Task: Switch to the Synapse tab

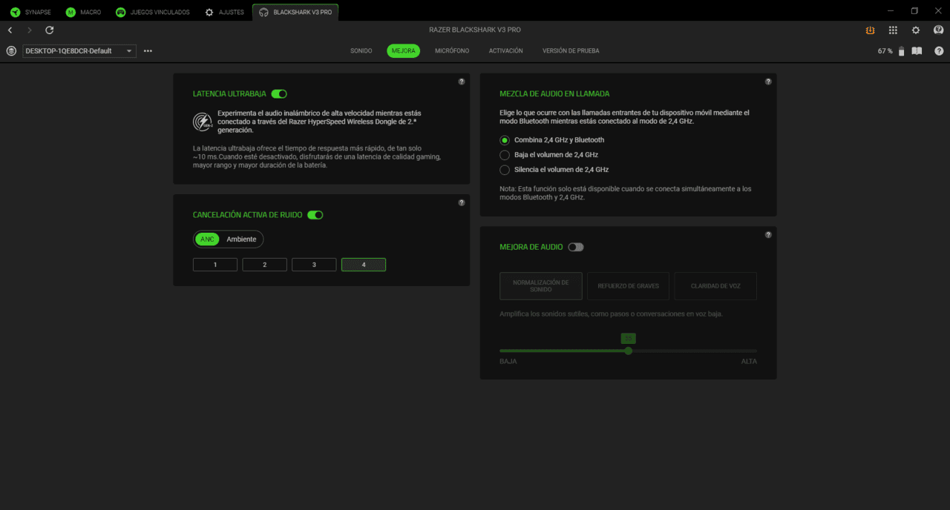Action: (30, 12)
